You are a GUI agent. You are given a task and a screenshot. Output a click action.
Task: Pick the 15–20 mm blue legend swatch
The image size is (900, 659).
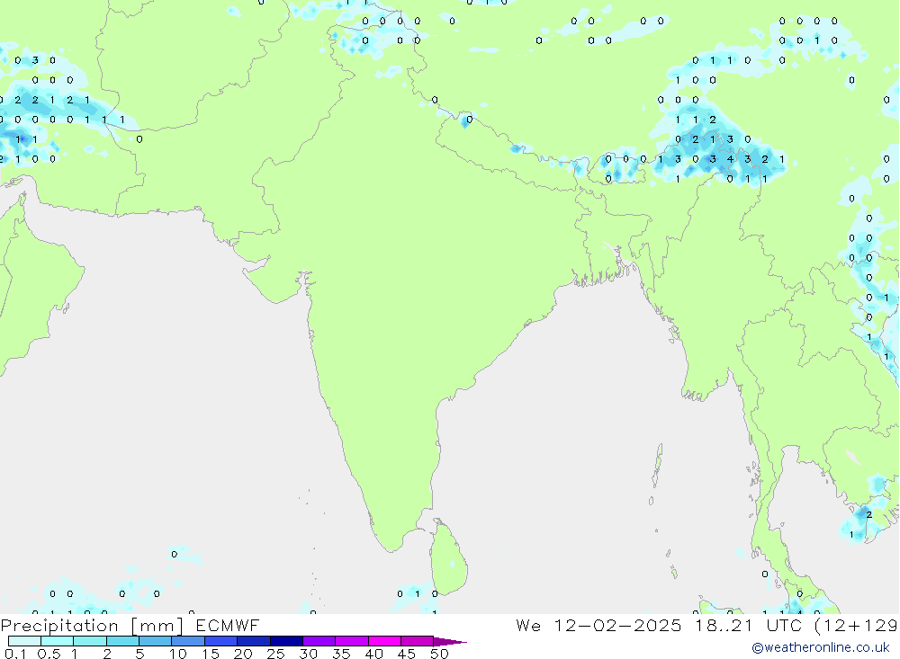point(221,641)
